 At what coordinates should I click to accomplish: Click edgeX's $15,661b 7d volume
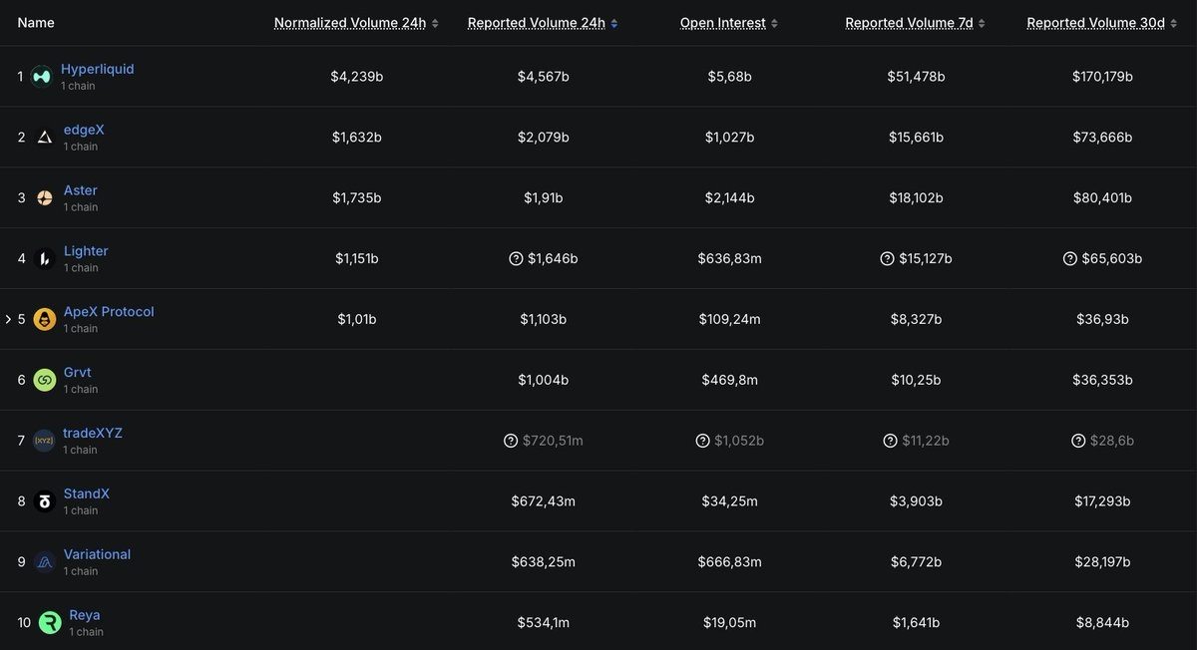click(916, 137)
